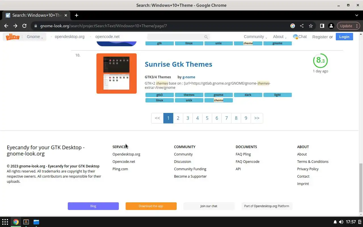Open Become a Supporter link
The image size is (363, 227).
[190, 176]
